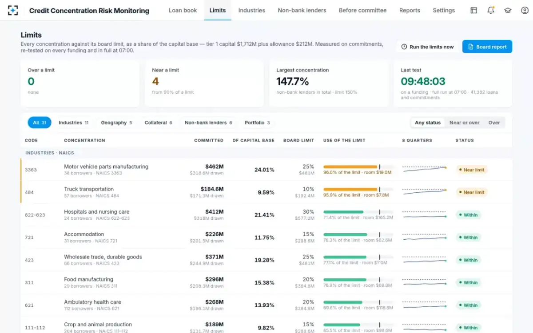This screenshot has width=533, height=333.
Task: Click limit usage bar for Accommodation
Action: click(x=358, y=234)
